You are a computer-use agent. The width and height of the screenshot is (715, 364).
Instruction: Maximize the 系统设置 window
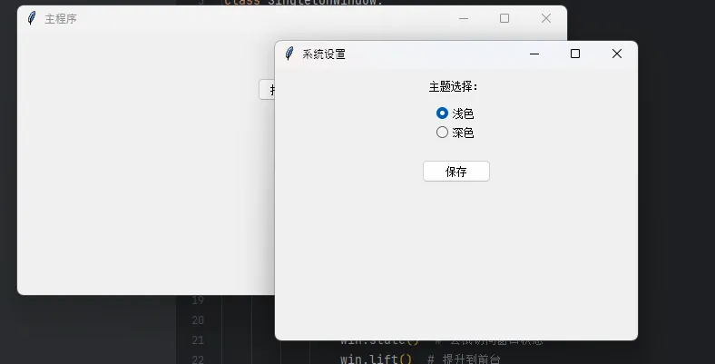click(575, 54)
